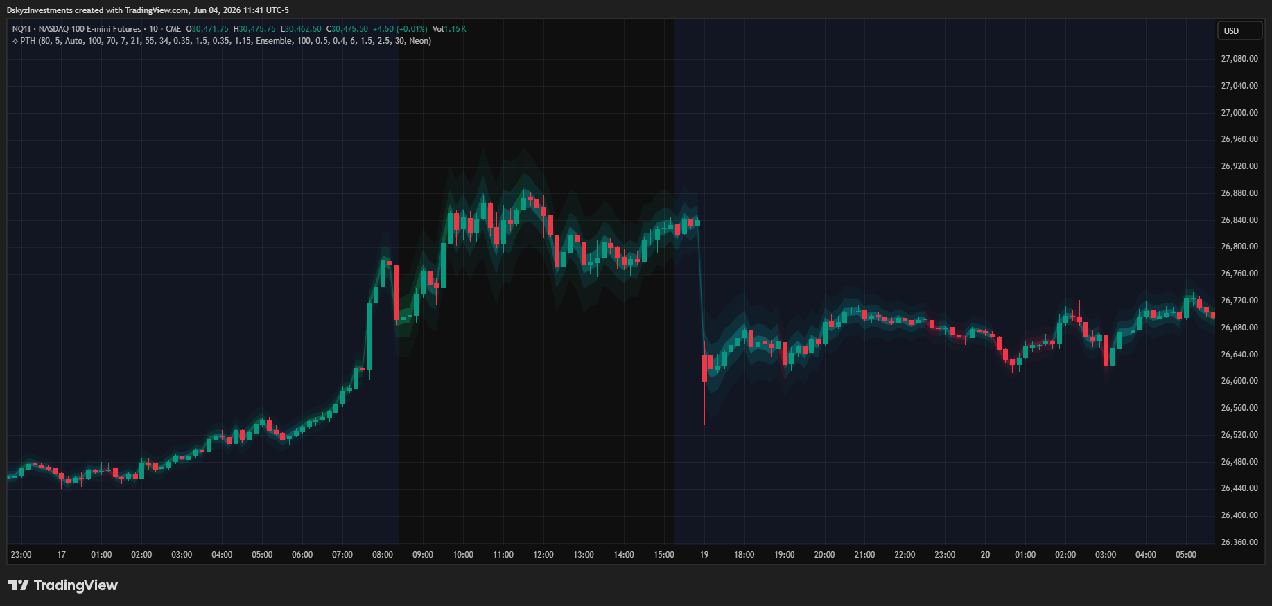The width and height of the screenshot is (1272, 606).
Task: Click the 10:00 time axis label
Action: pos(463,555)
